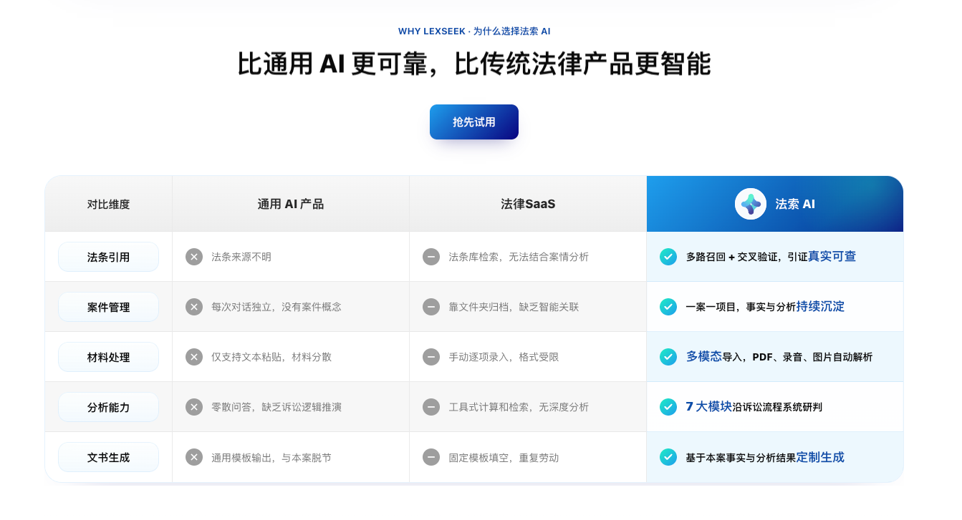Click the highlighted text 持续沉淀
The width and height of the screenshot is (962, 520).
820,306
